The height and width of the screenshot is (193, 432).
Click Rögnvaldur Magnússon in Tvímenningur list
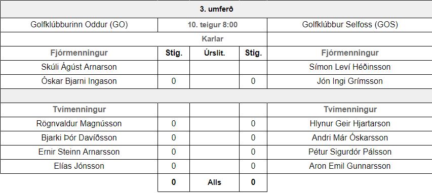(79, 124)
